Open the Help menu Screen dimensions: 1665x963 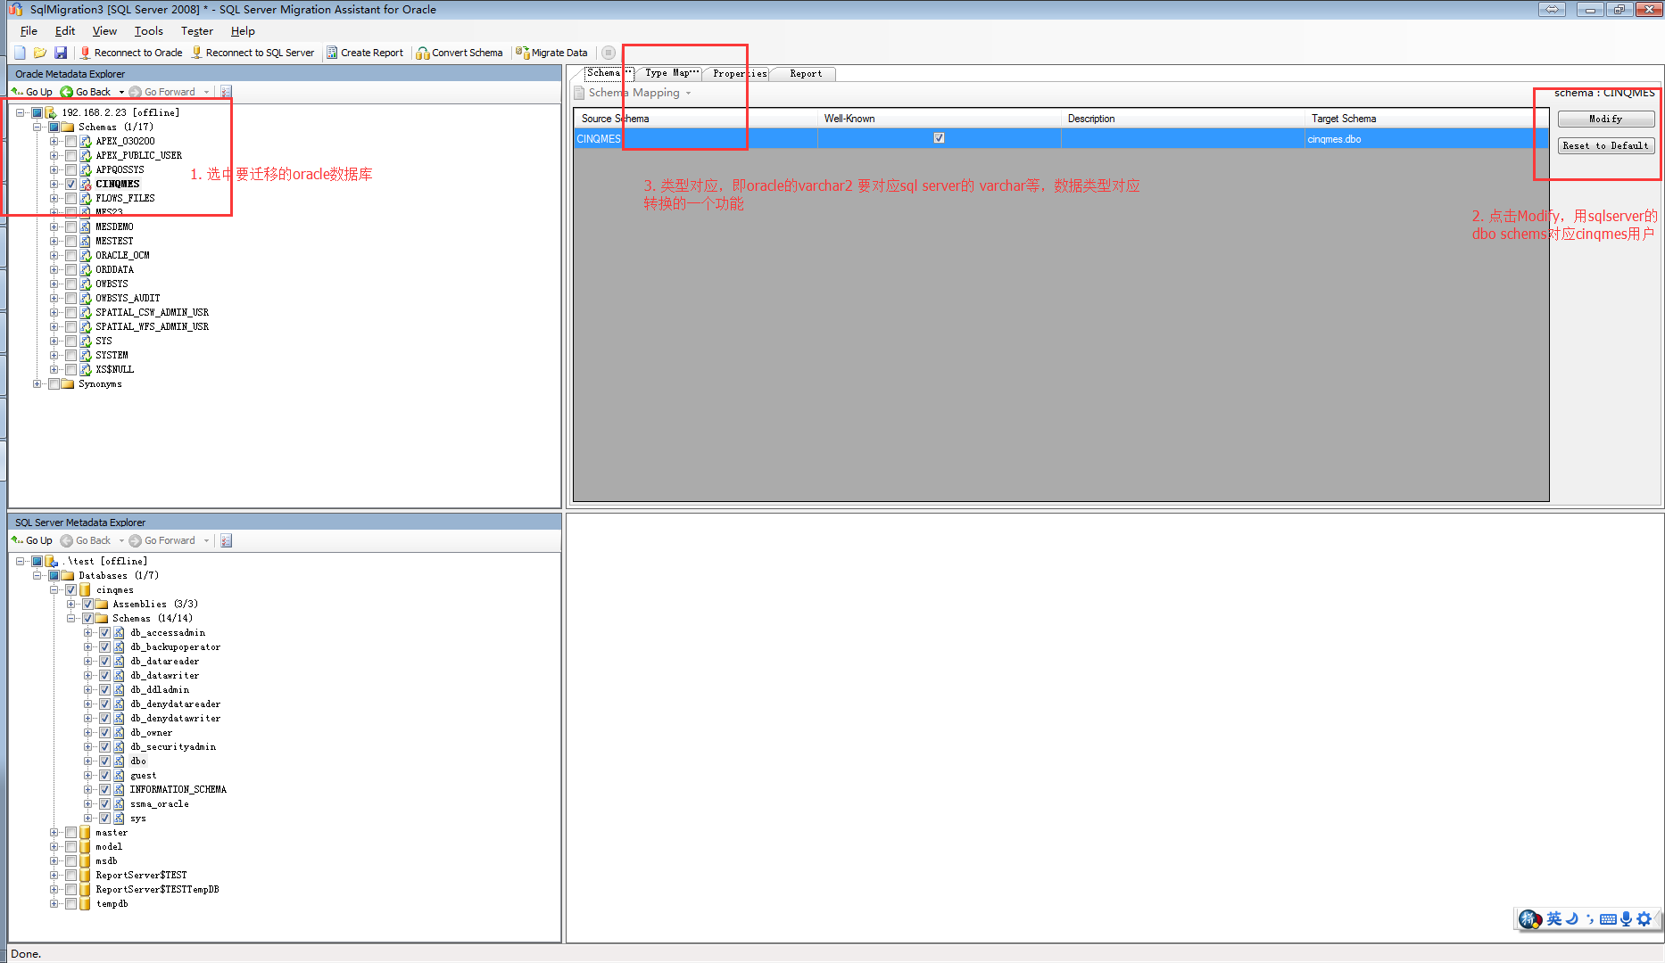click(x=243, y=31)
